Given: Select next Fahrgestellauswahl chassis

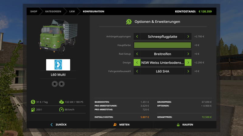Looking at the screenshot, I should pyautogui.click(x=188, y=71).
